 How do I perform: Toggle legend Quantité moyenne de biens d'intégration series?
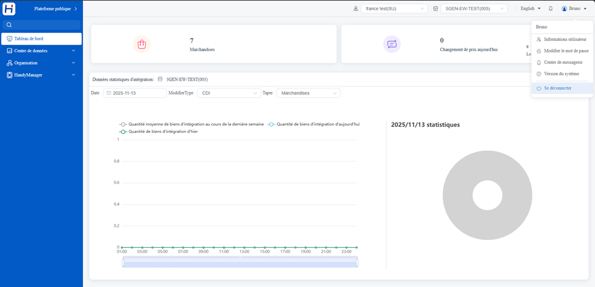[x=192, y=124]
